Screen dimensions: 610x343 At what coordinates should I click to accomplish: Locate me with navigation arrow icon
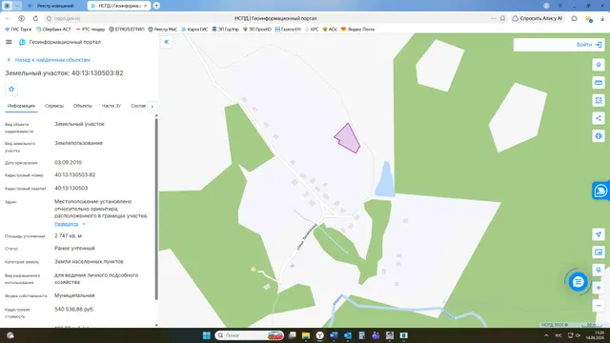[x=599, y=234]
